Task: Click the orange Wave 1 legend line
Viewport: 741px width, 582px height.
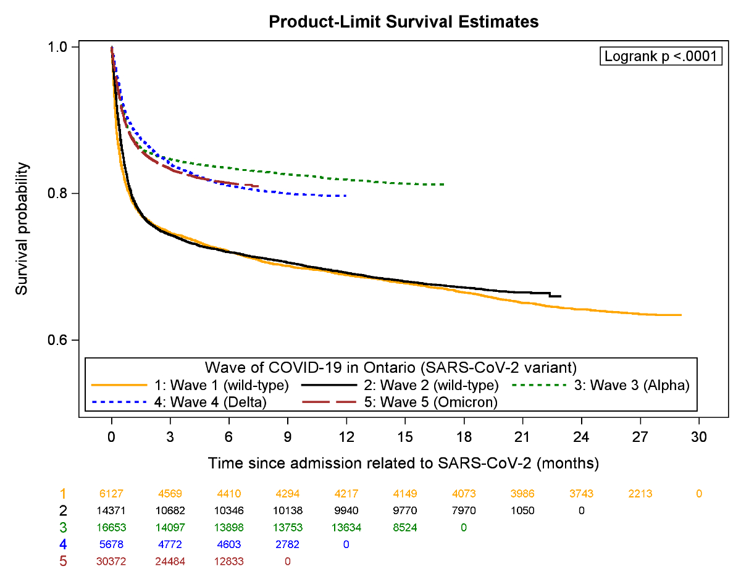Action: [119, 385]
